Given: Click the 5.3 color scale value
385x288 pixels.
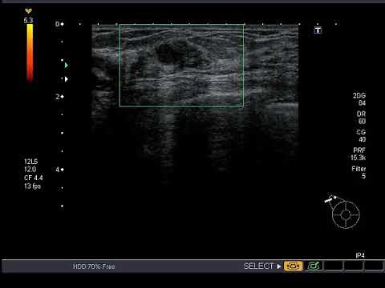Looking at the screenshot, I should (x=28, y=20).
